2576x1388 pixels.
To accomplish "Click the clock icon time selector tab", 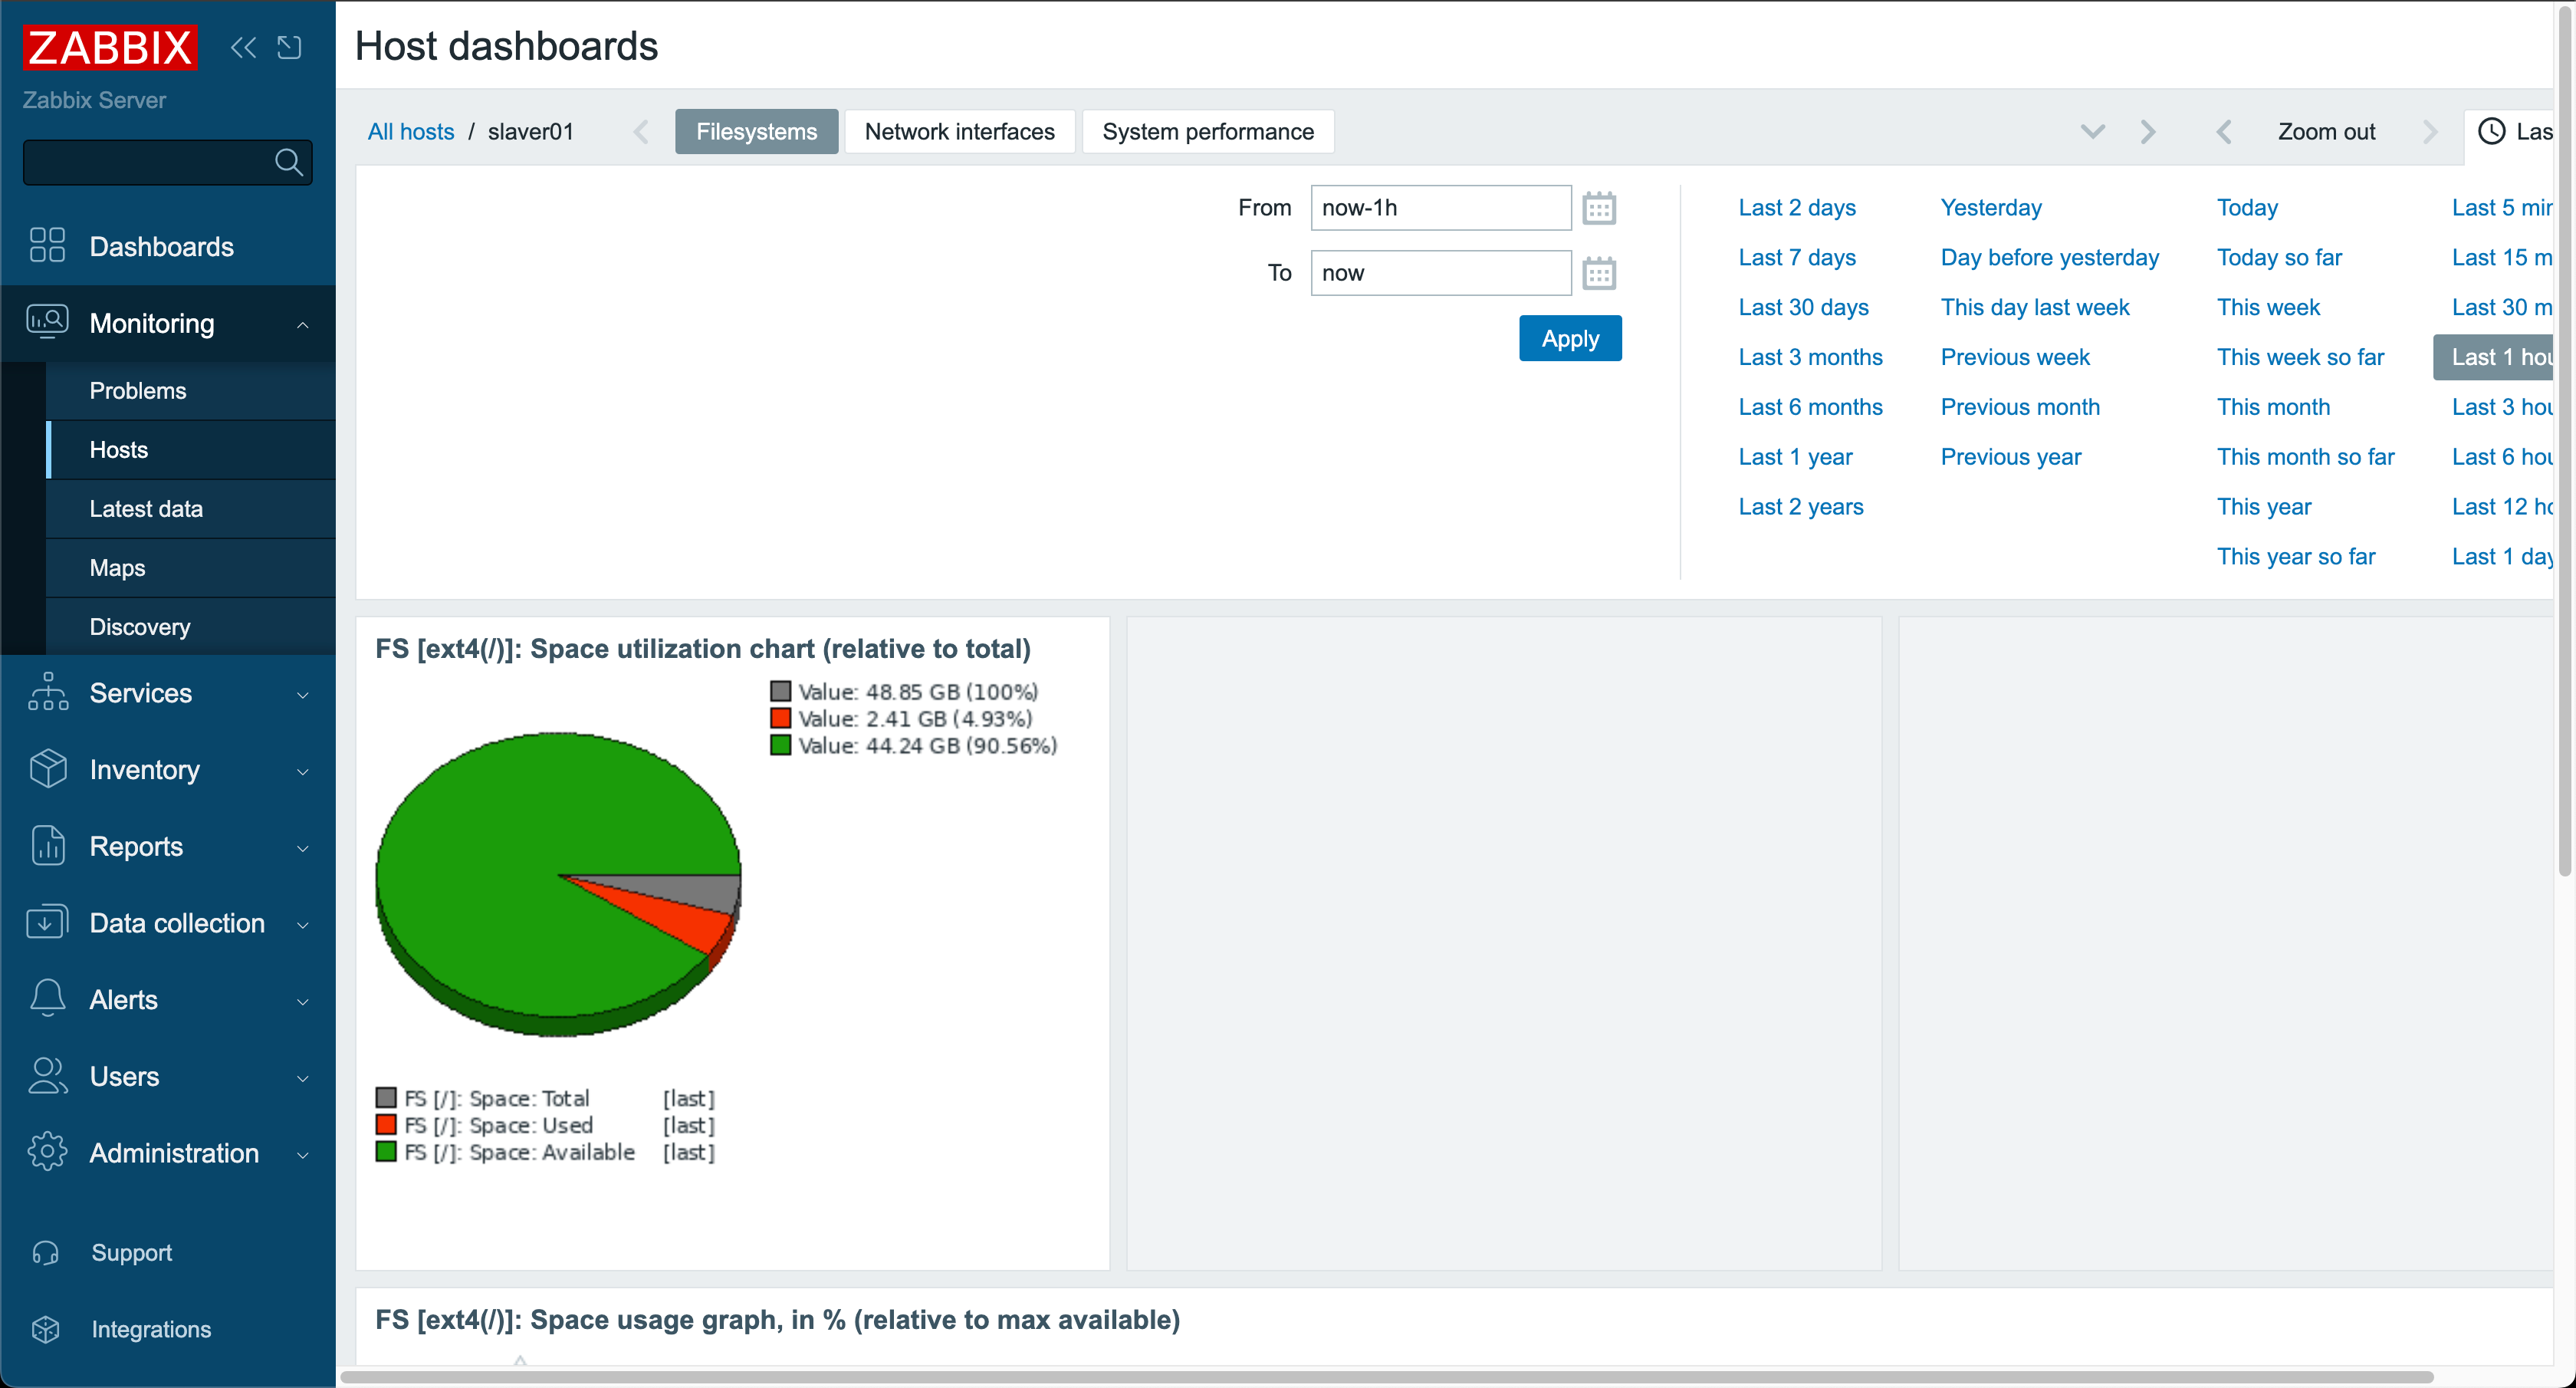I will pyautogui.click(x=2491, y=131).
